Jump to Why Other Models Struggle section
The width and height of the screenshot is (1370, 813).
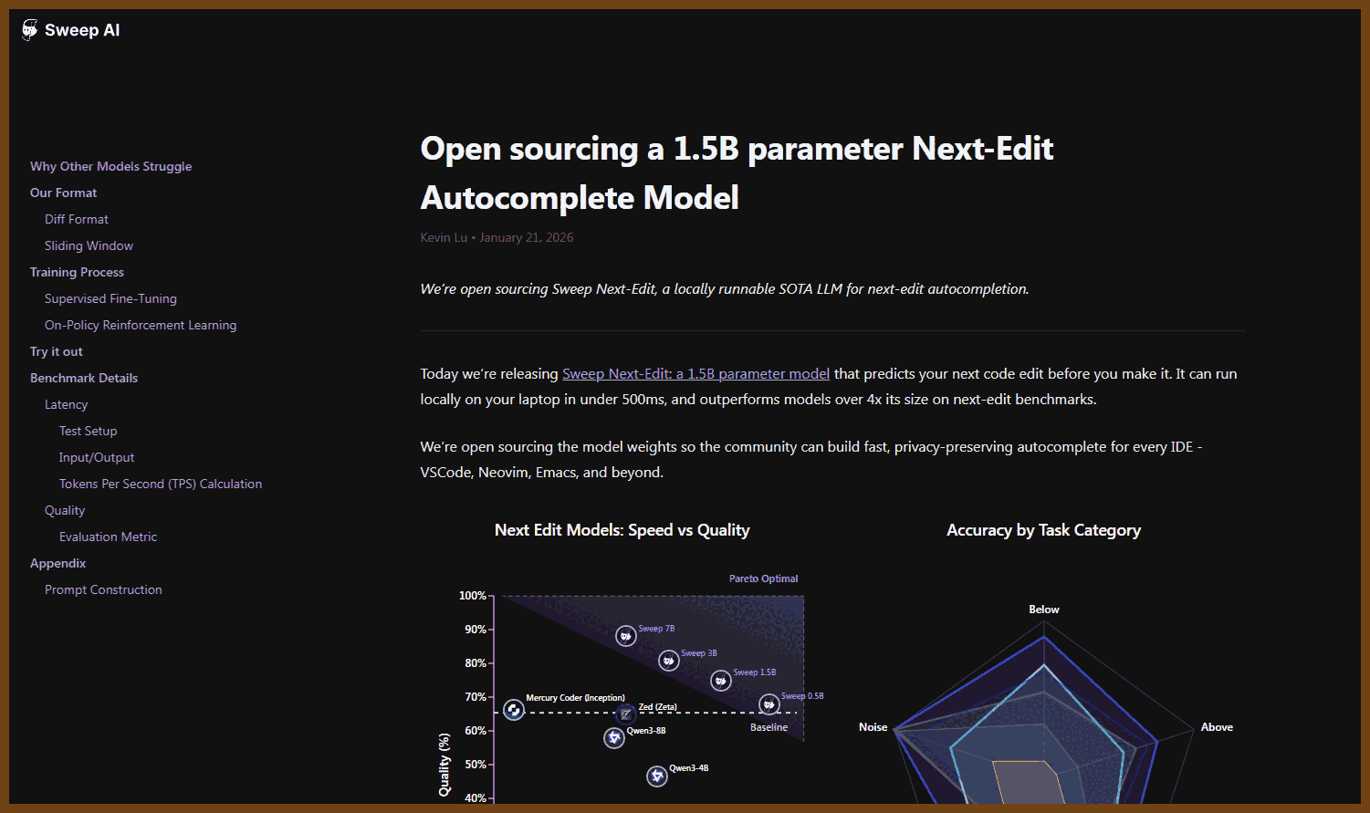110,166
